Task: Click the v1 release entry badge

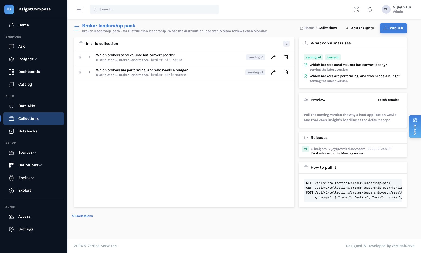Action: coord(306,149)
